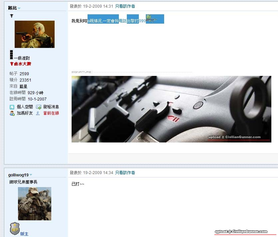Open the 版主 moderator link

24,234
